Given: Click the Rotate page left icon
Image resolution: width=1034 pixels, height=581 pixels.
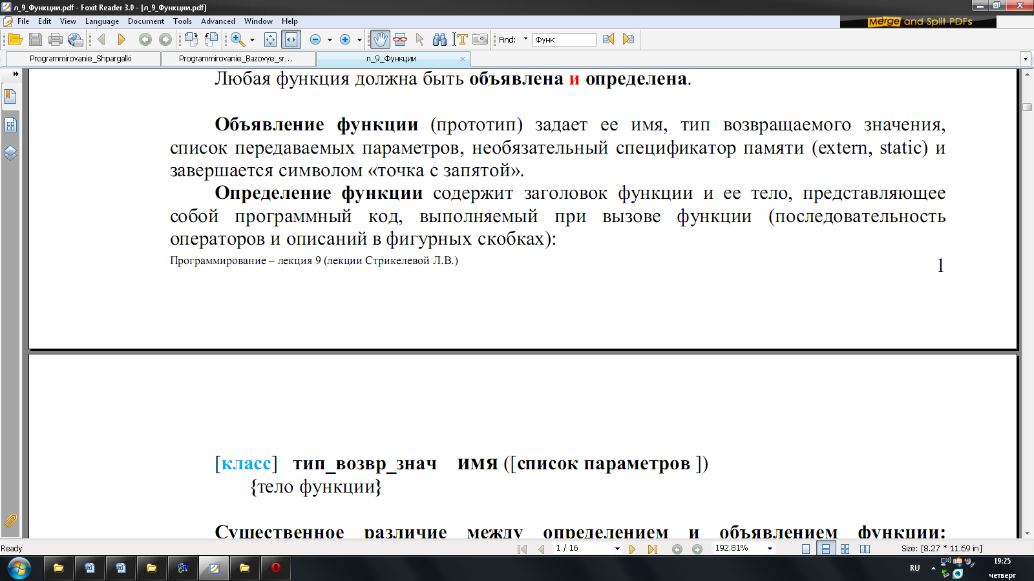Looking at the screenshot, I should tap(211, 39).
